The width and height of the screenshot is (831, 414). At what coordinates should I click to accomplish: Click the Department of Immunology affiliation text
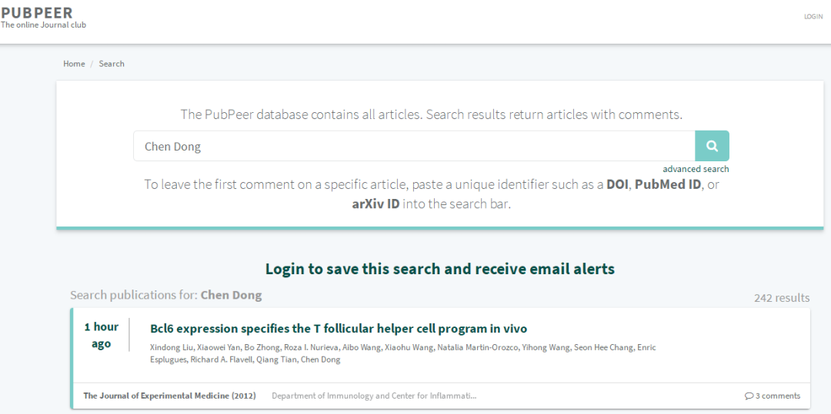pos(374,396)
